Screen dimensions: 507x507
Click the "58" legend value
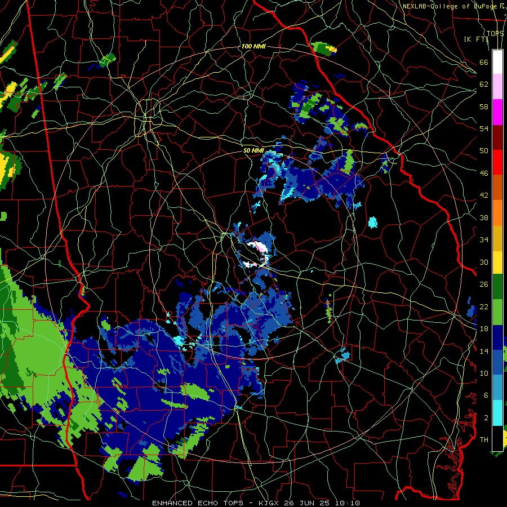point(484,106)
